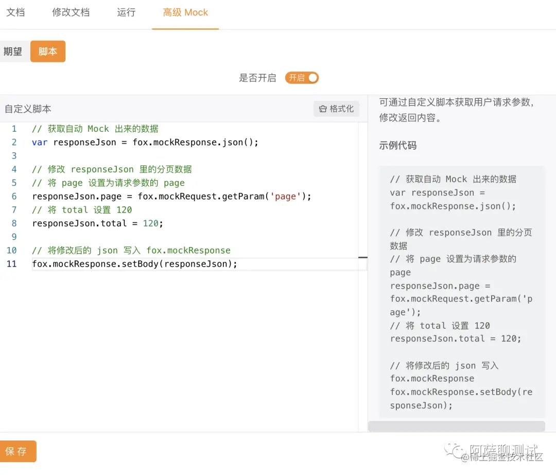Click the comment on line 1
This screenshot has height=475, width=556.
click(x=95, y=129)
